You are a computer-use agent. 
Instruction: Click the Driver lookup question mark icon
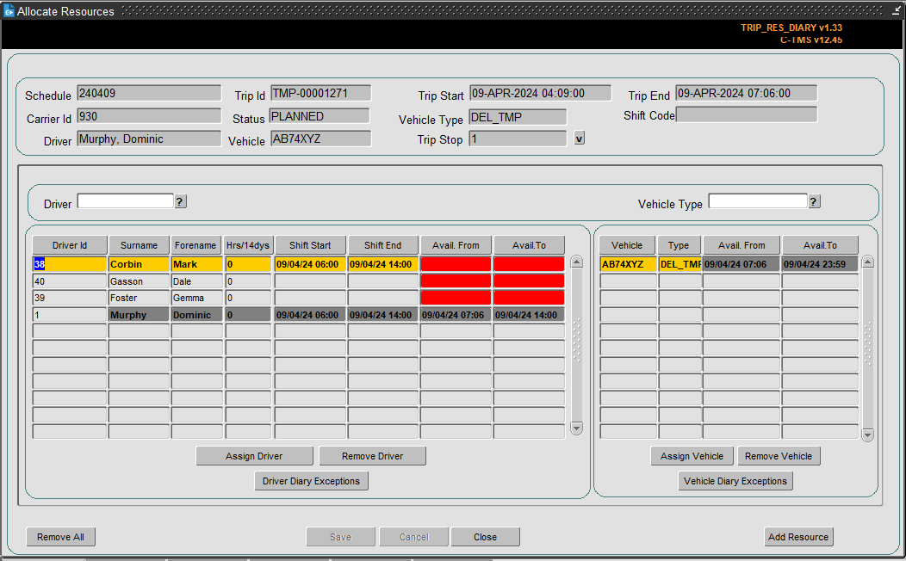click(180, 201)
